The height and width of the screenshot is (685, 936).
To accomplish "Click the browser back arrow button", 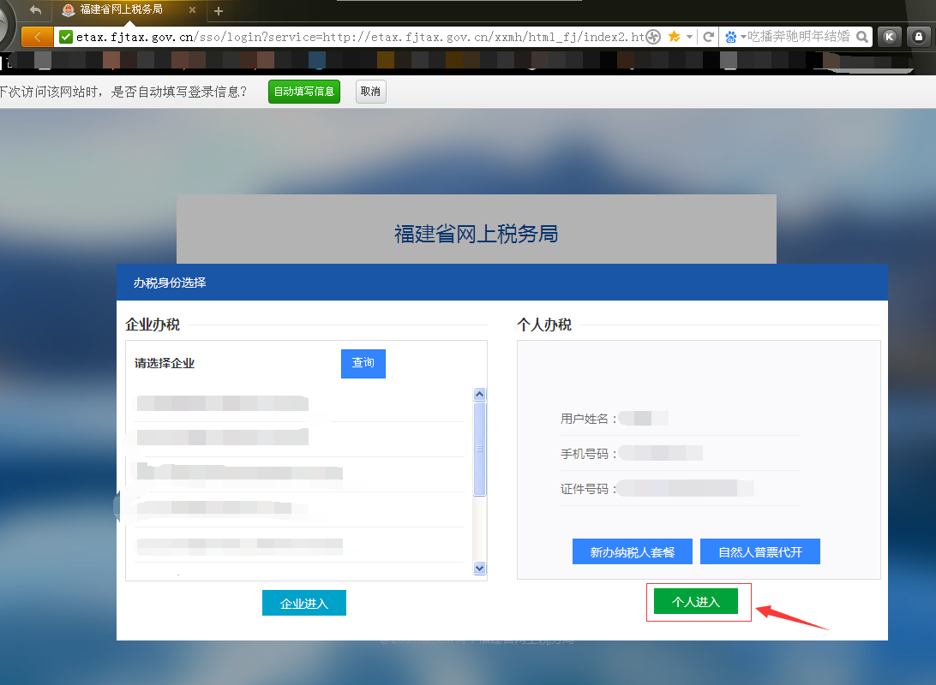I will pos(37,37).
